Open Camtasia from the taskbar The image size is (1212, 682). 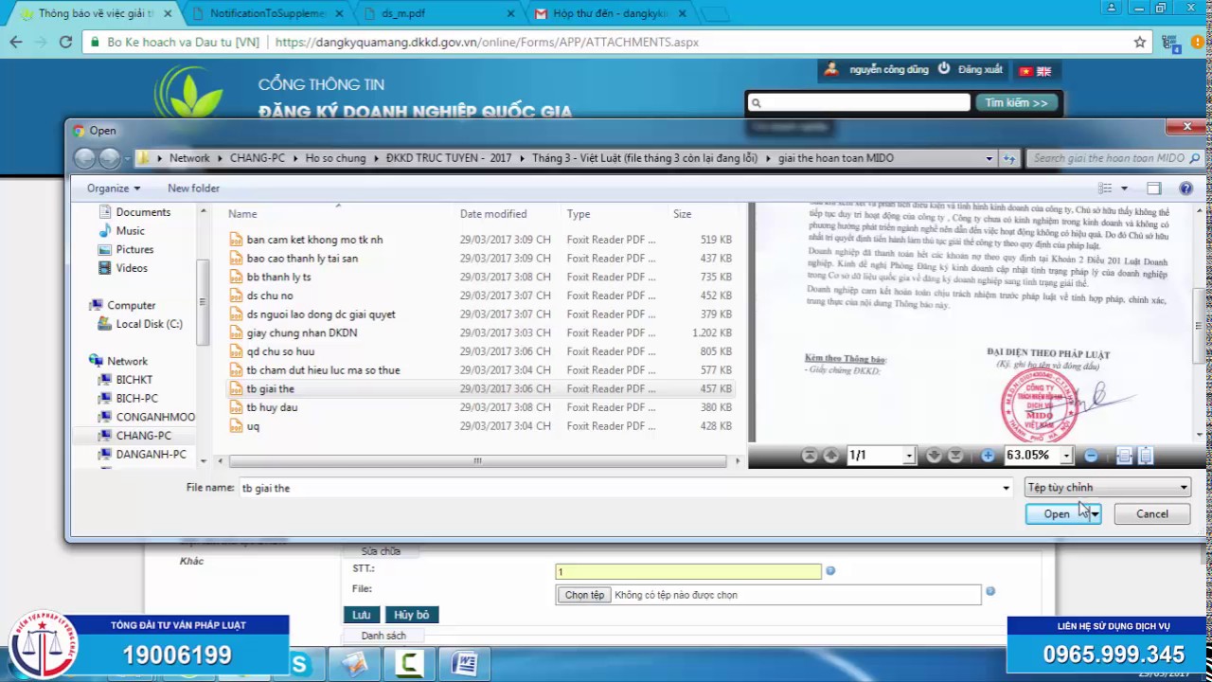click(409, 664)
